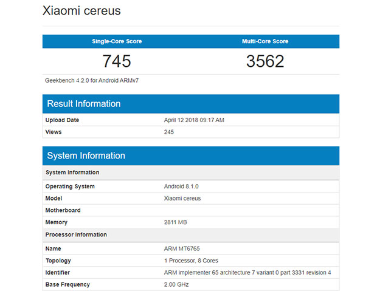Click the 'Xiaomi cereus' page title
The image size is (377, 291).
[81, 10]
